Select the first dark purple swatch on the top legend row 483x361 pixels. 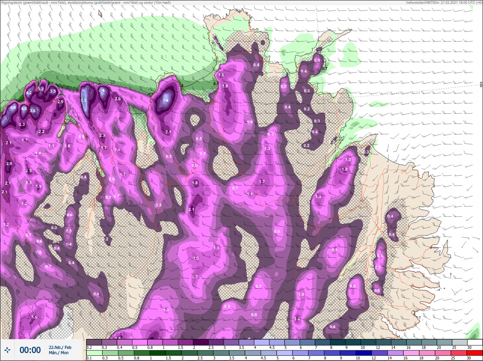(94, 342)
